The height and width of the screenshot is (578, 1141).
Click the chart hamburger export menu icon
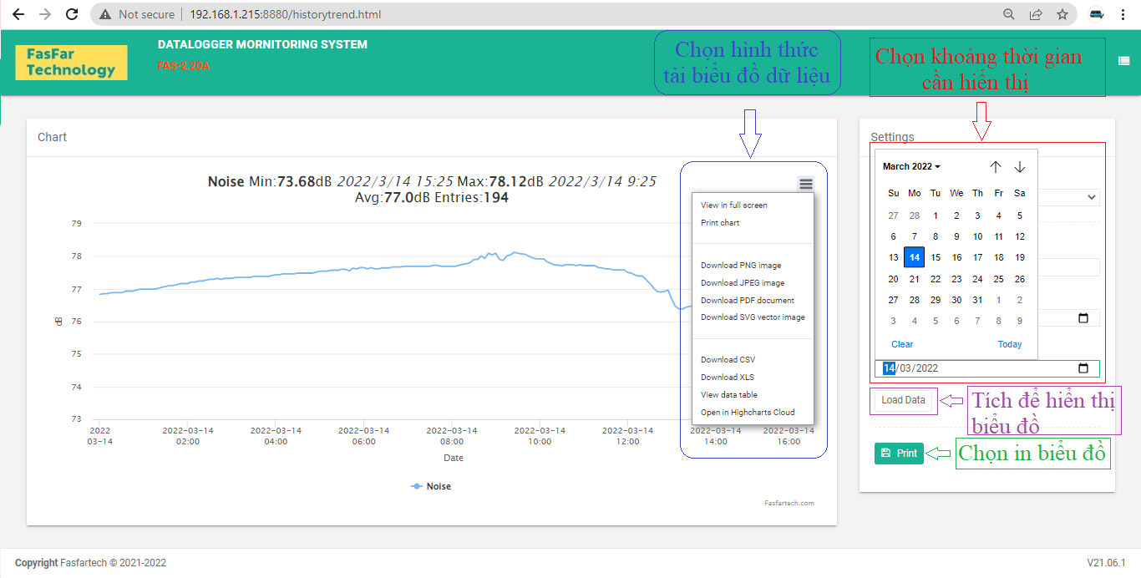click(805, 184)
